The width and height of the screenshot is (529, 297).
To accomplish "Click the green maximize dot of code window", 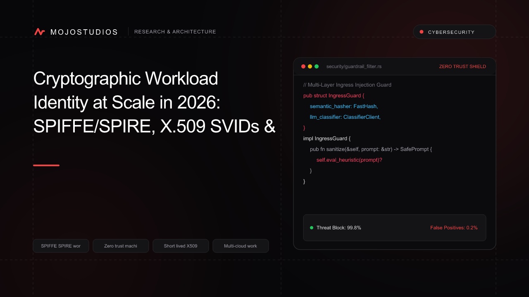I will point(317,66).
